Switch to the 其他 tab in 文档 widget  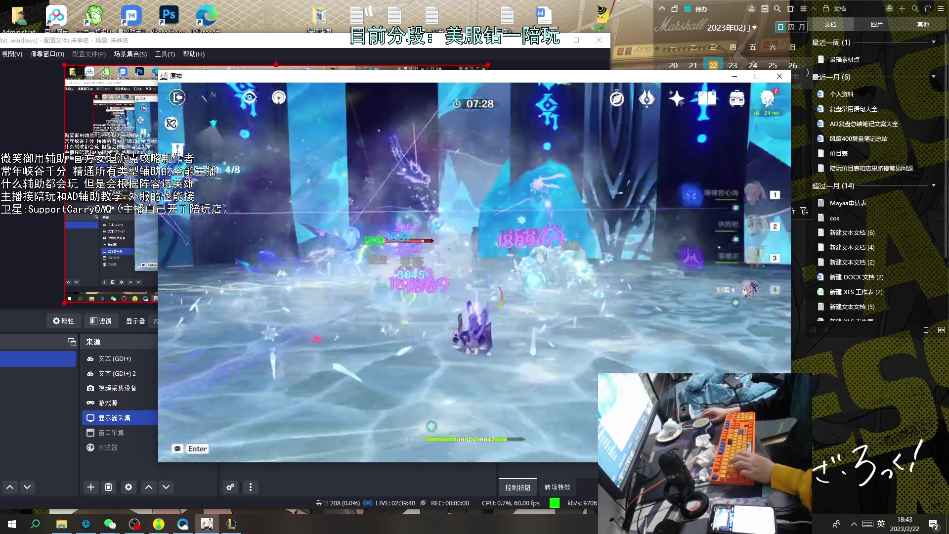pyautogui.click(x=923, y=24)
